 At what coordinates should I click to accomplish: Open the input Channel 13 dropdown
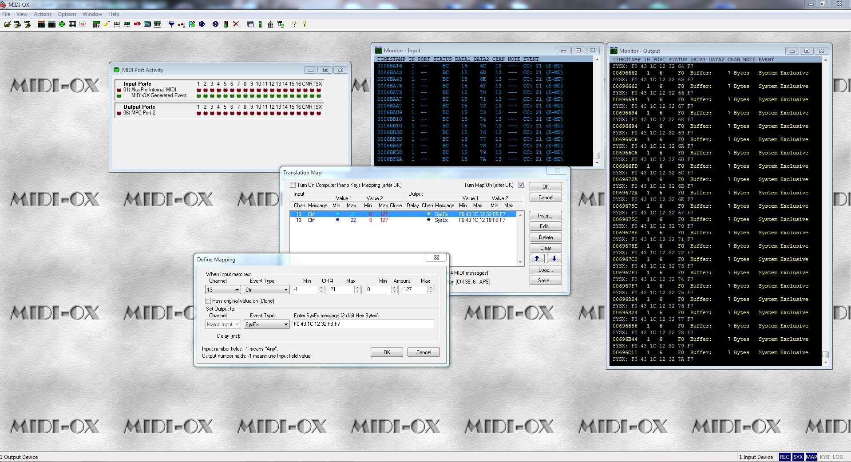click(x=223, y=290)
